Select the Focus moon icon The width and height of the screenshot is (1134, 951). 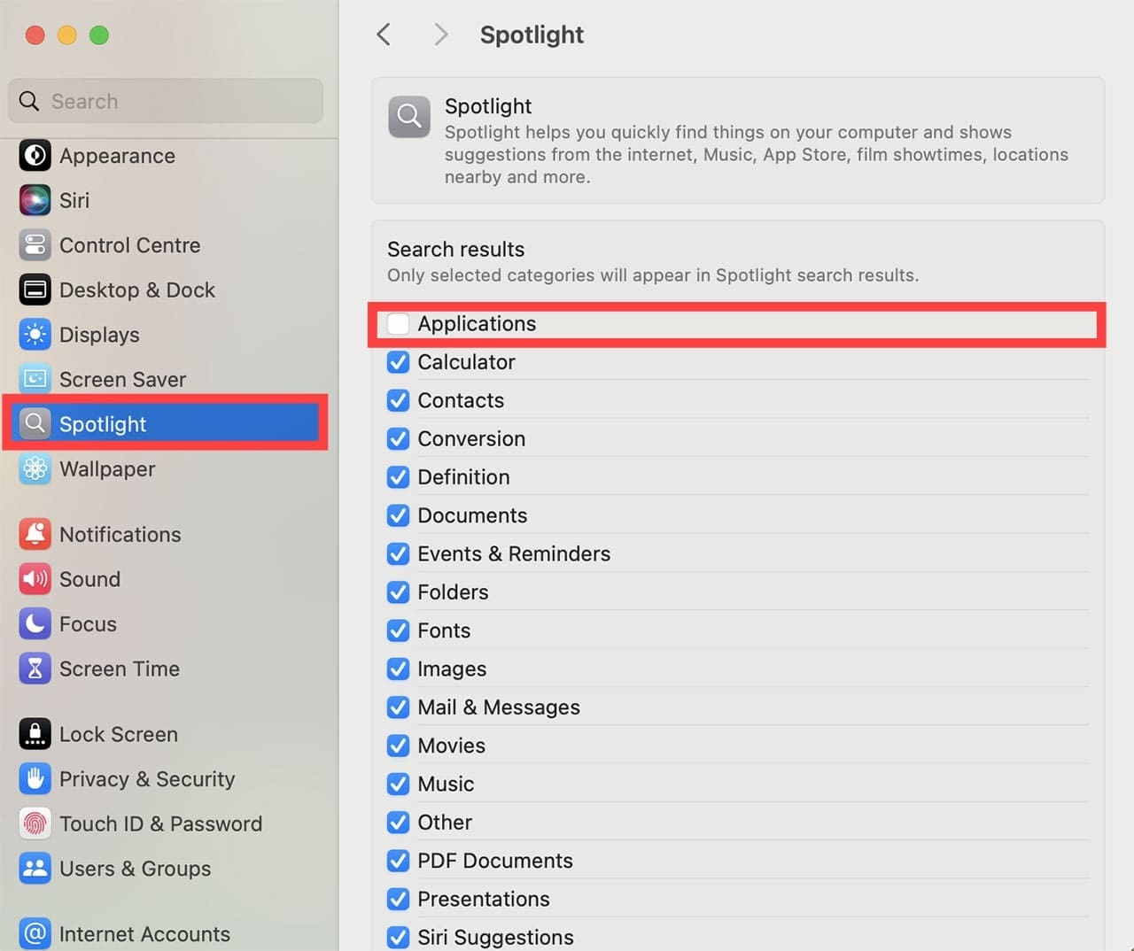[35, 623]
